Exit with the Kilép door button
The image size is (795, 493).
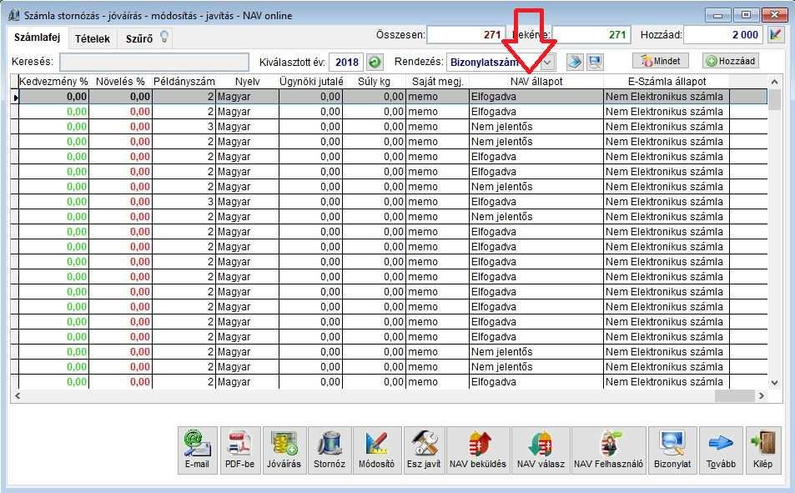763,450
